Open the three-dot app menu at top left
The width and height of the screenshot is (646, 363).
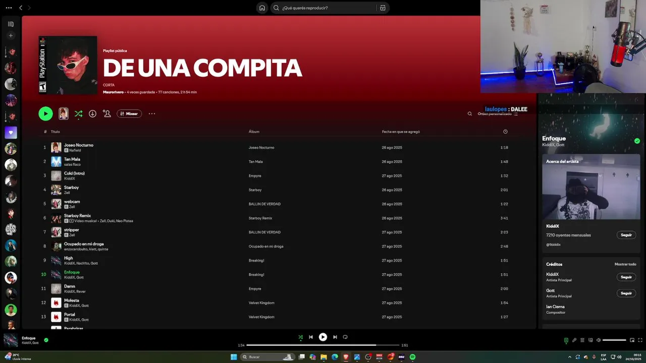(9, 8)
